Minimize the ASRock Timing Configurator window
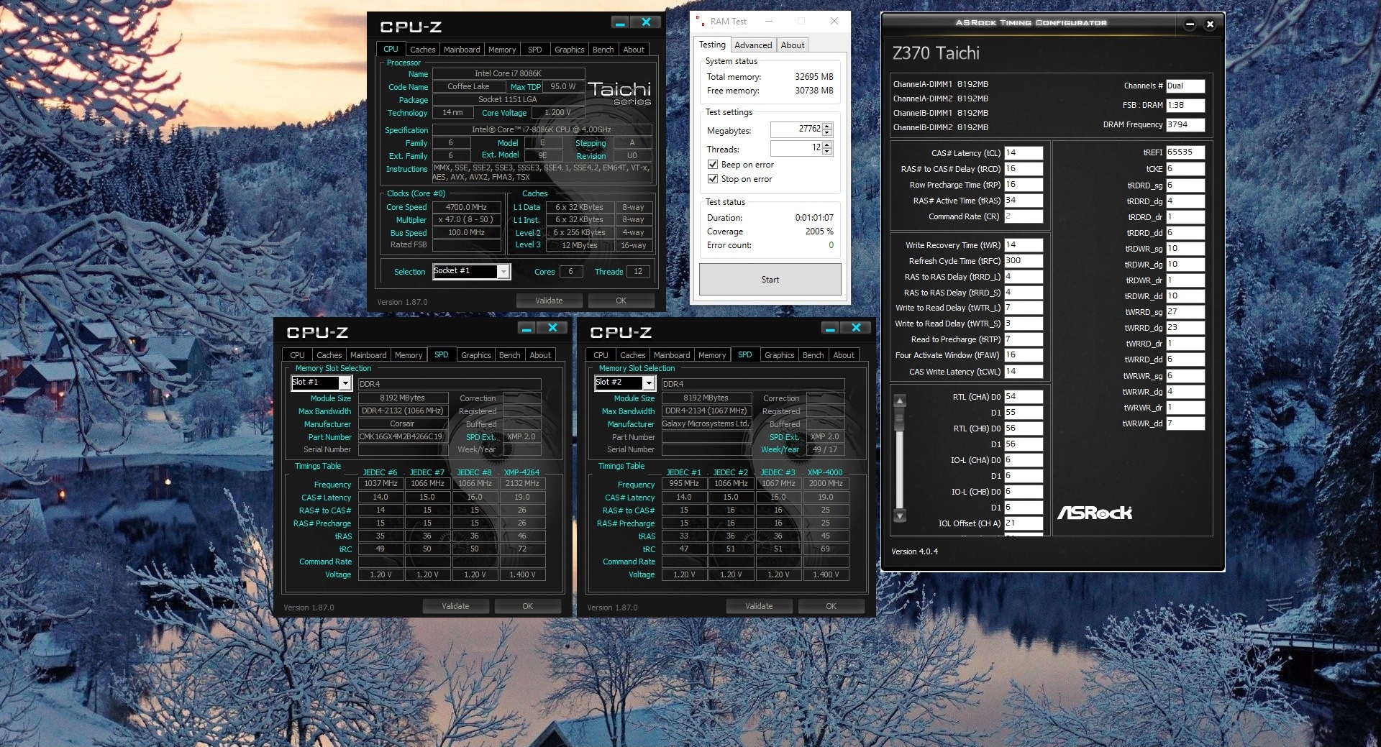Screen dimensions: 1381x747 [1190, 24]
